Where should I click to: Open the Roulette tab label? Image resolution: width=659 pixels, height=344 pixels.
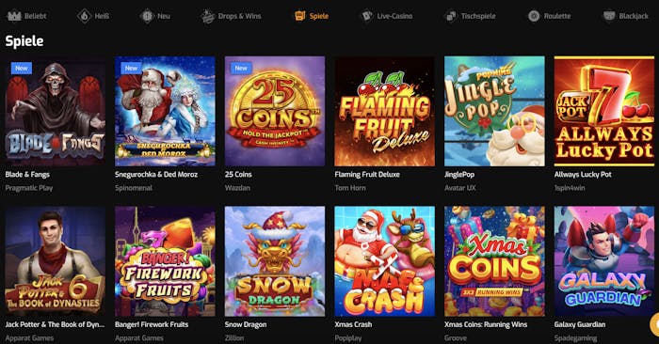pyautogui.click(x=557, y=16)
